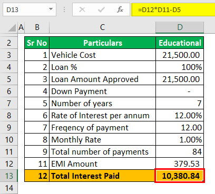Viewport: 215px width, 194px height.
Task: Click the 'Monthly Rate' cell
Action: pyautogui.click(x=103, y=139)
